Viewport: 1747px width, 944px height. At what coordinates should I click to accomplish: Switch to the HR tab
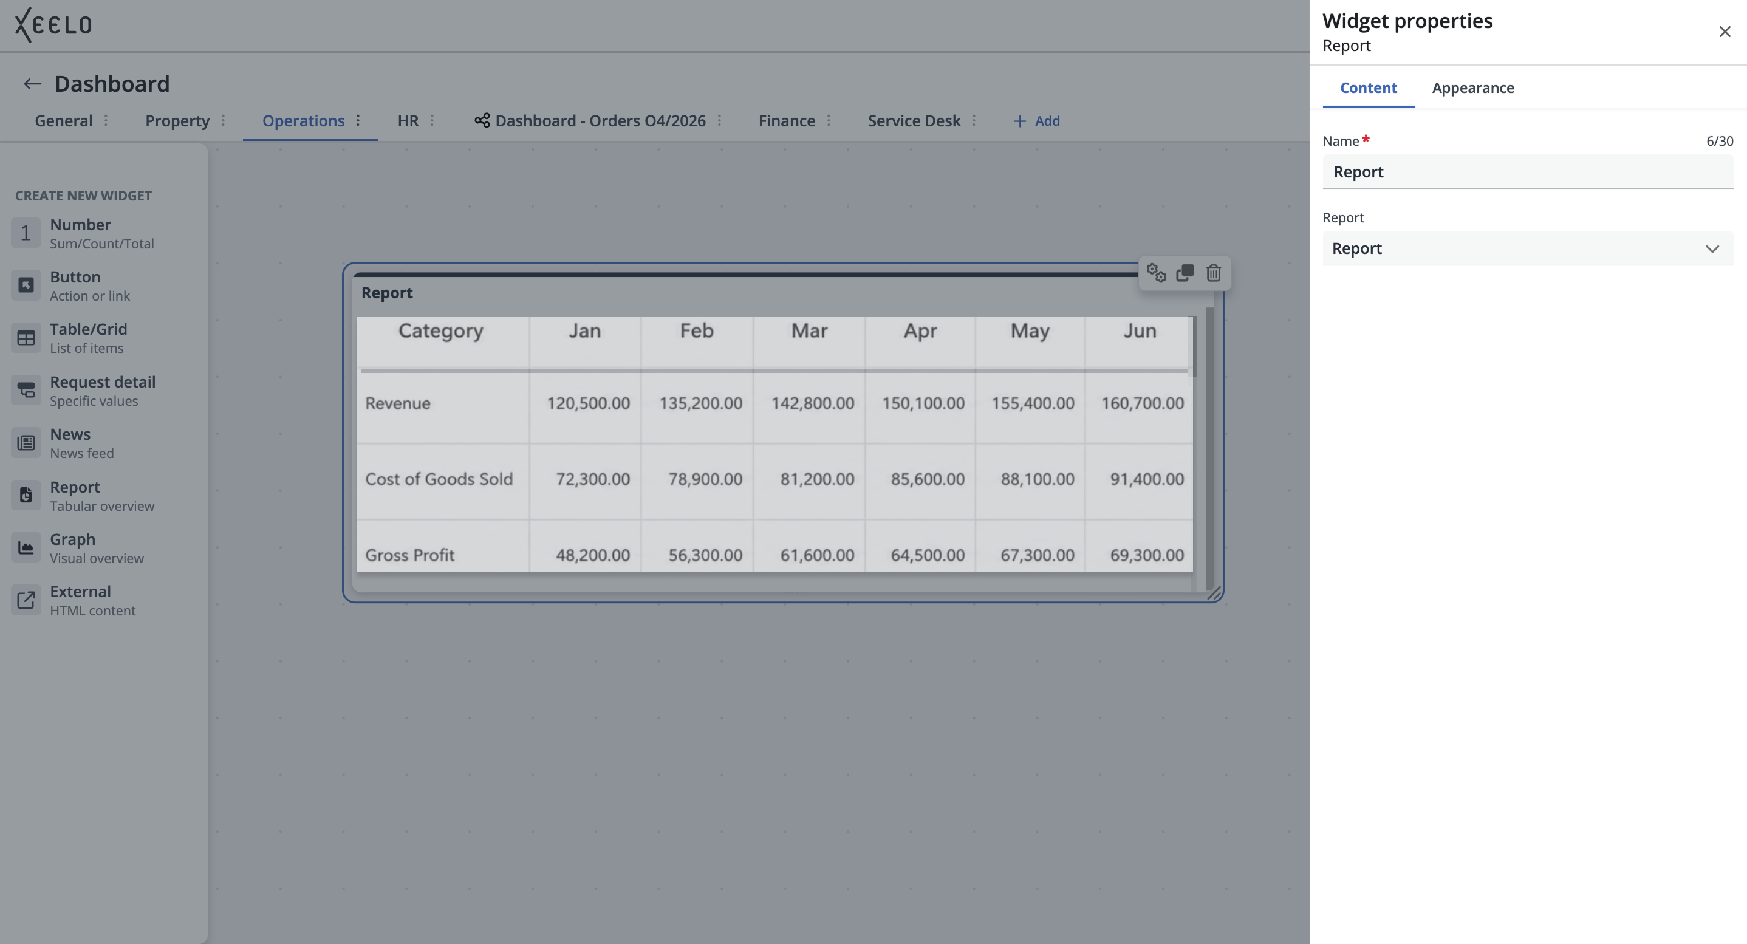pyautogui.click(x=408, y=121)
